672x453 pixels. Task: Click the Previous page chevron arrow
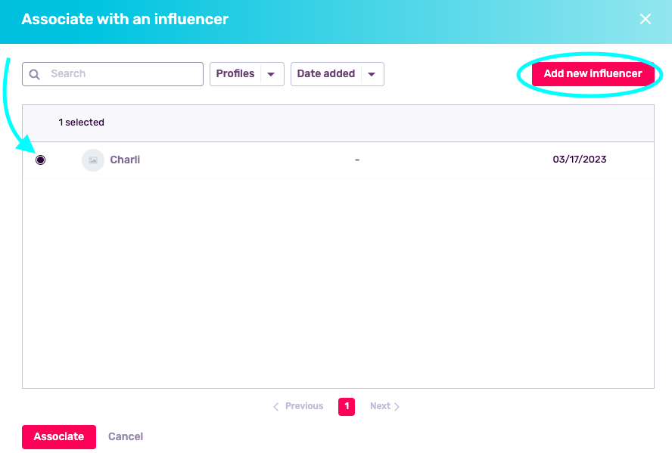click(x=276, y=406)
